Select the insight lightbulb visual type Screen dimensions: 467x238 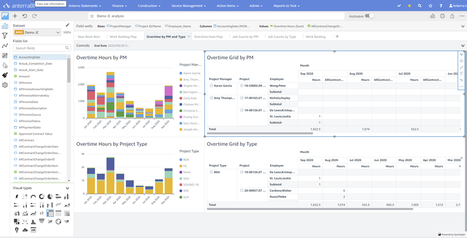tap(17, 230)
